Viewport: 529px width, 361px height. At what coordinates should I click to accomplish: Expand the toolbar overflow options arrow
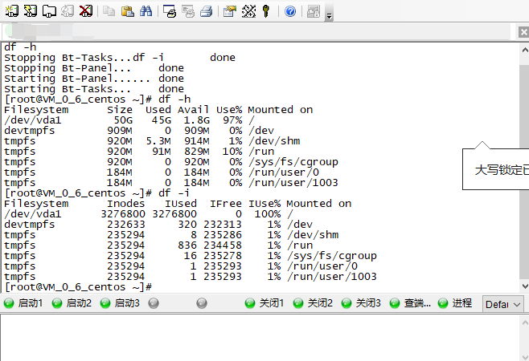(330, 16)
